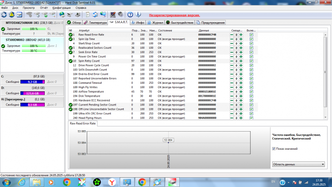Click the S.M.A.R.T. list vertical scrollbar
This screenshot has height=187, width=332.
click(325, 76)
